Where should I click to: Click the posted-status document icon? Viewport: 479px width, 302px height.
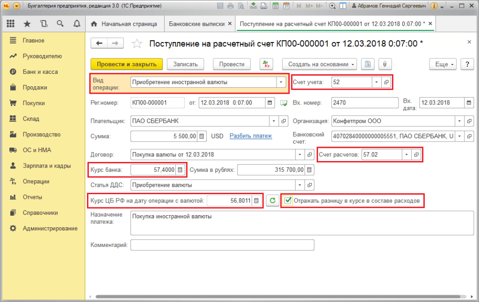[283, 103]
